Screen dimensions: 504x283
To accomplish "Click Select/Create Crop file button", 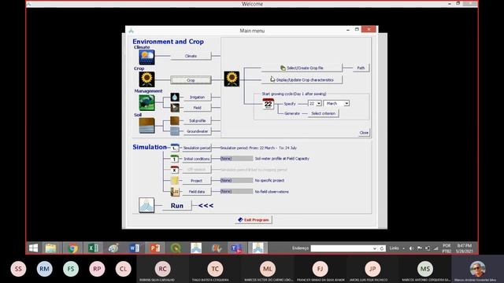I will (302, 68).
